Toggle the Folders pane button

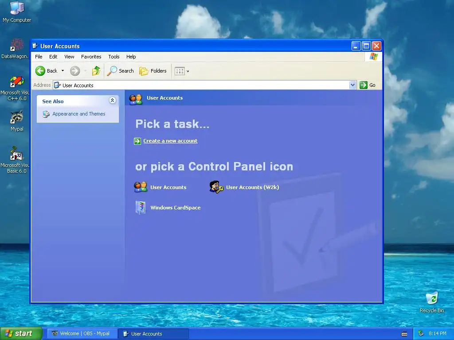[153, 71]
